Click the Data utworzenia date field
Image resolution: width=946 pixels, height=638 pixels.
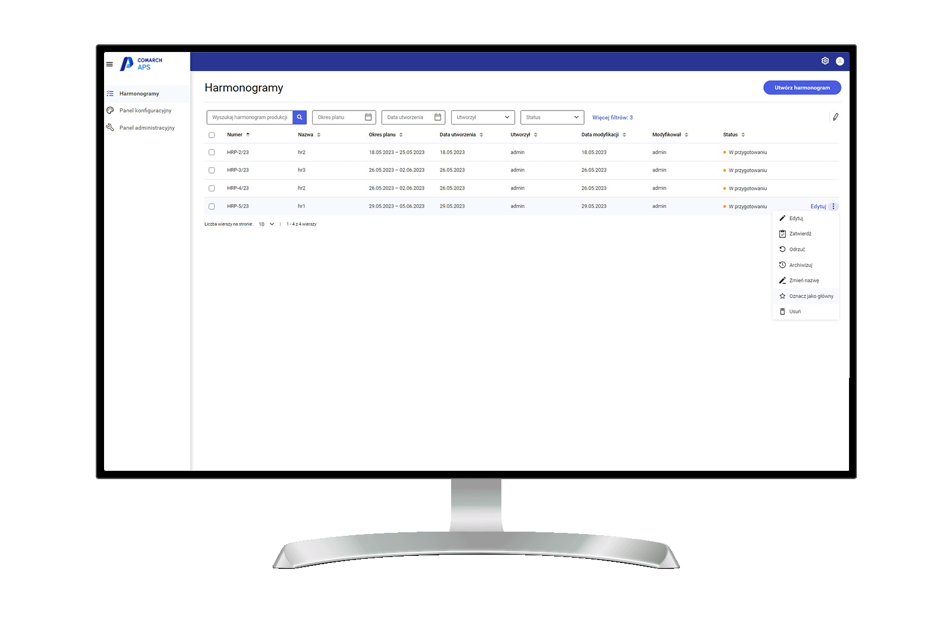[413, 117]
